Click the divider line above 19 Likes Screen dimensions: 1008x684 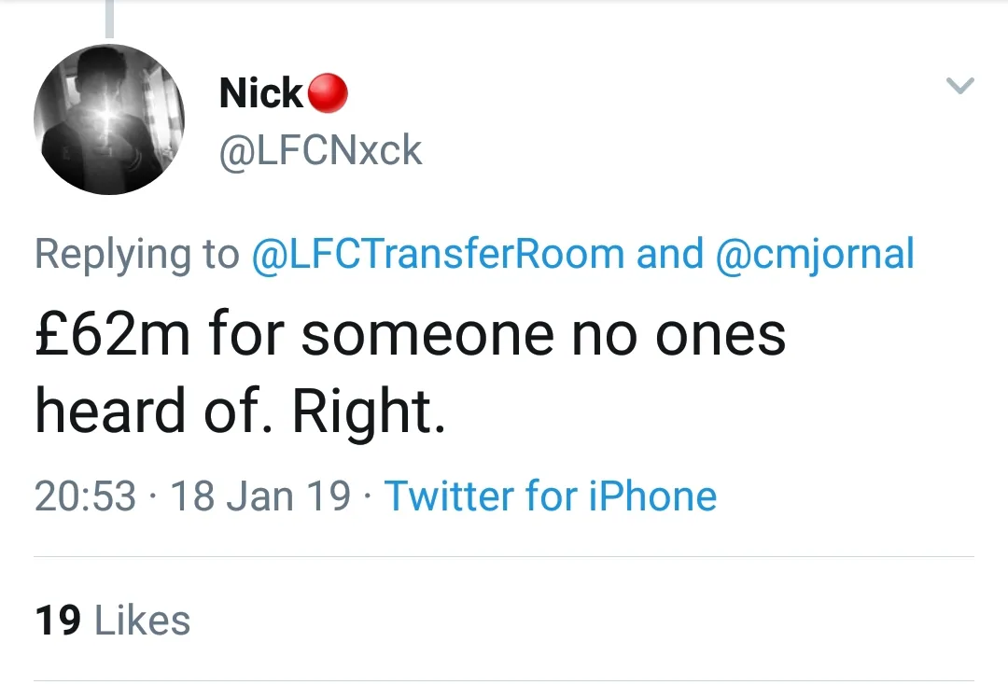click(504, 557)
